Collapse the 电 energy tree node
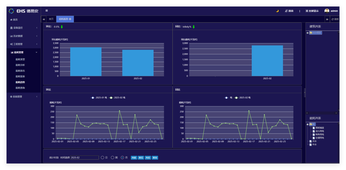Screen dimensions: 346x170 (308, 124)
